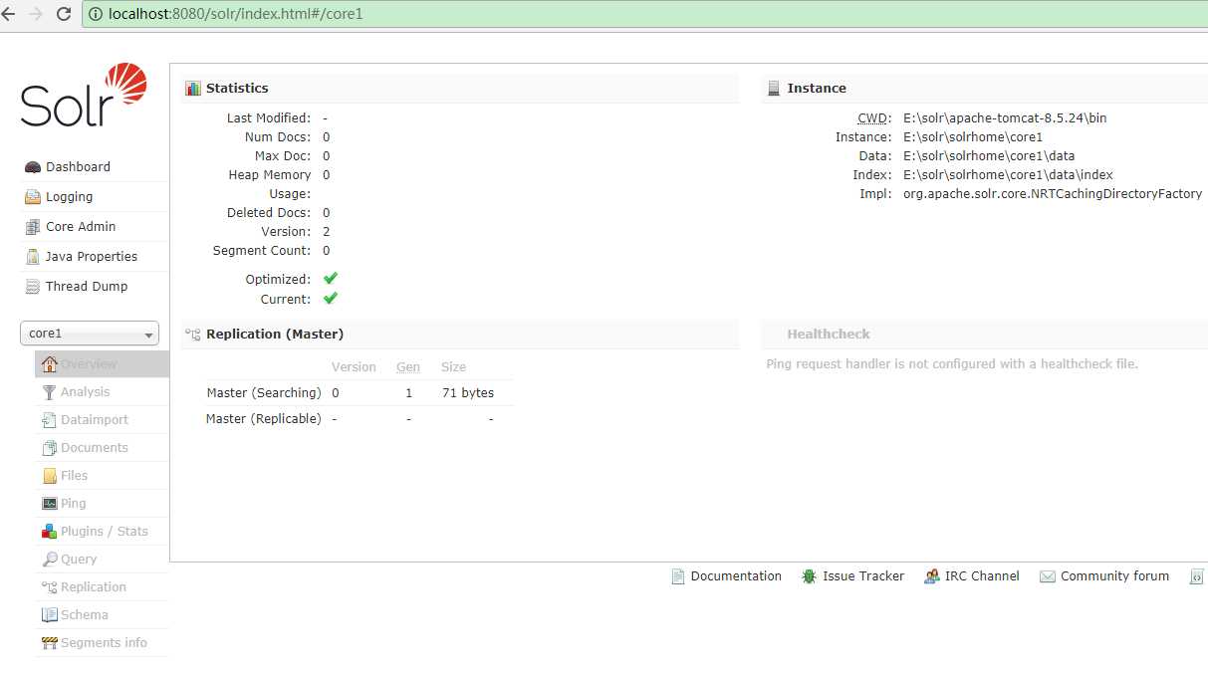Select the Index path E:\solr\solrhome\core1\data\index

1008,175
